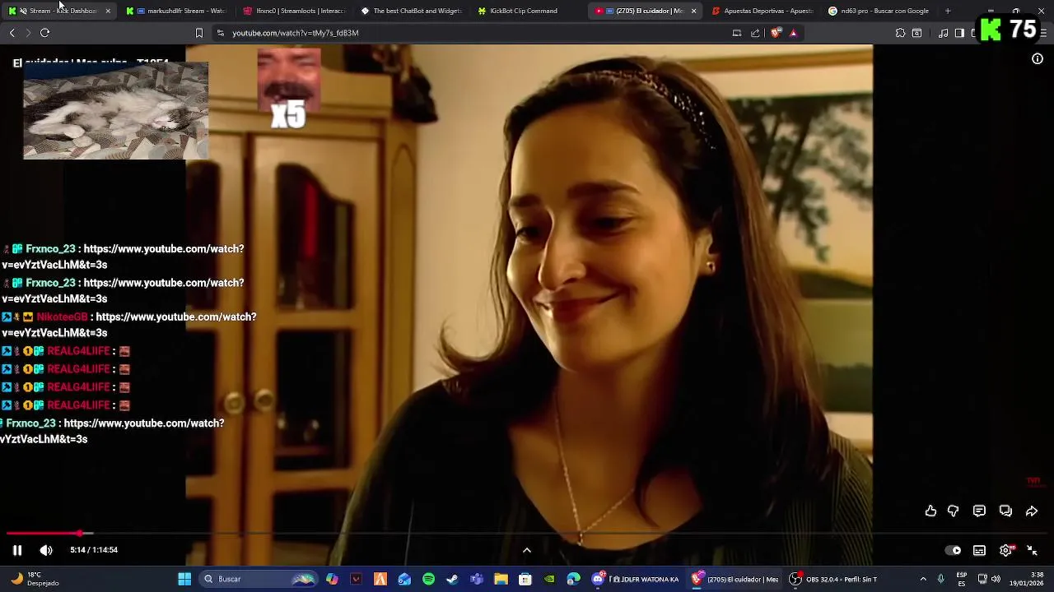Open Brave Shields lion icon
1054x592 pixels.
[x=776, y=33]
